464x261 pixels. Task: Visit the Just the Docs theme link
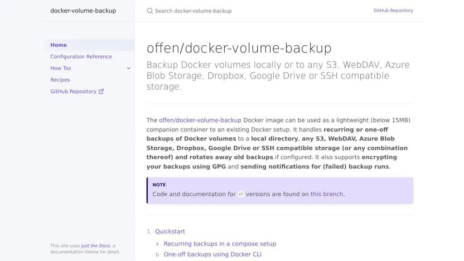95,246
